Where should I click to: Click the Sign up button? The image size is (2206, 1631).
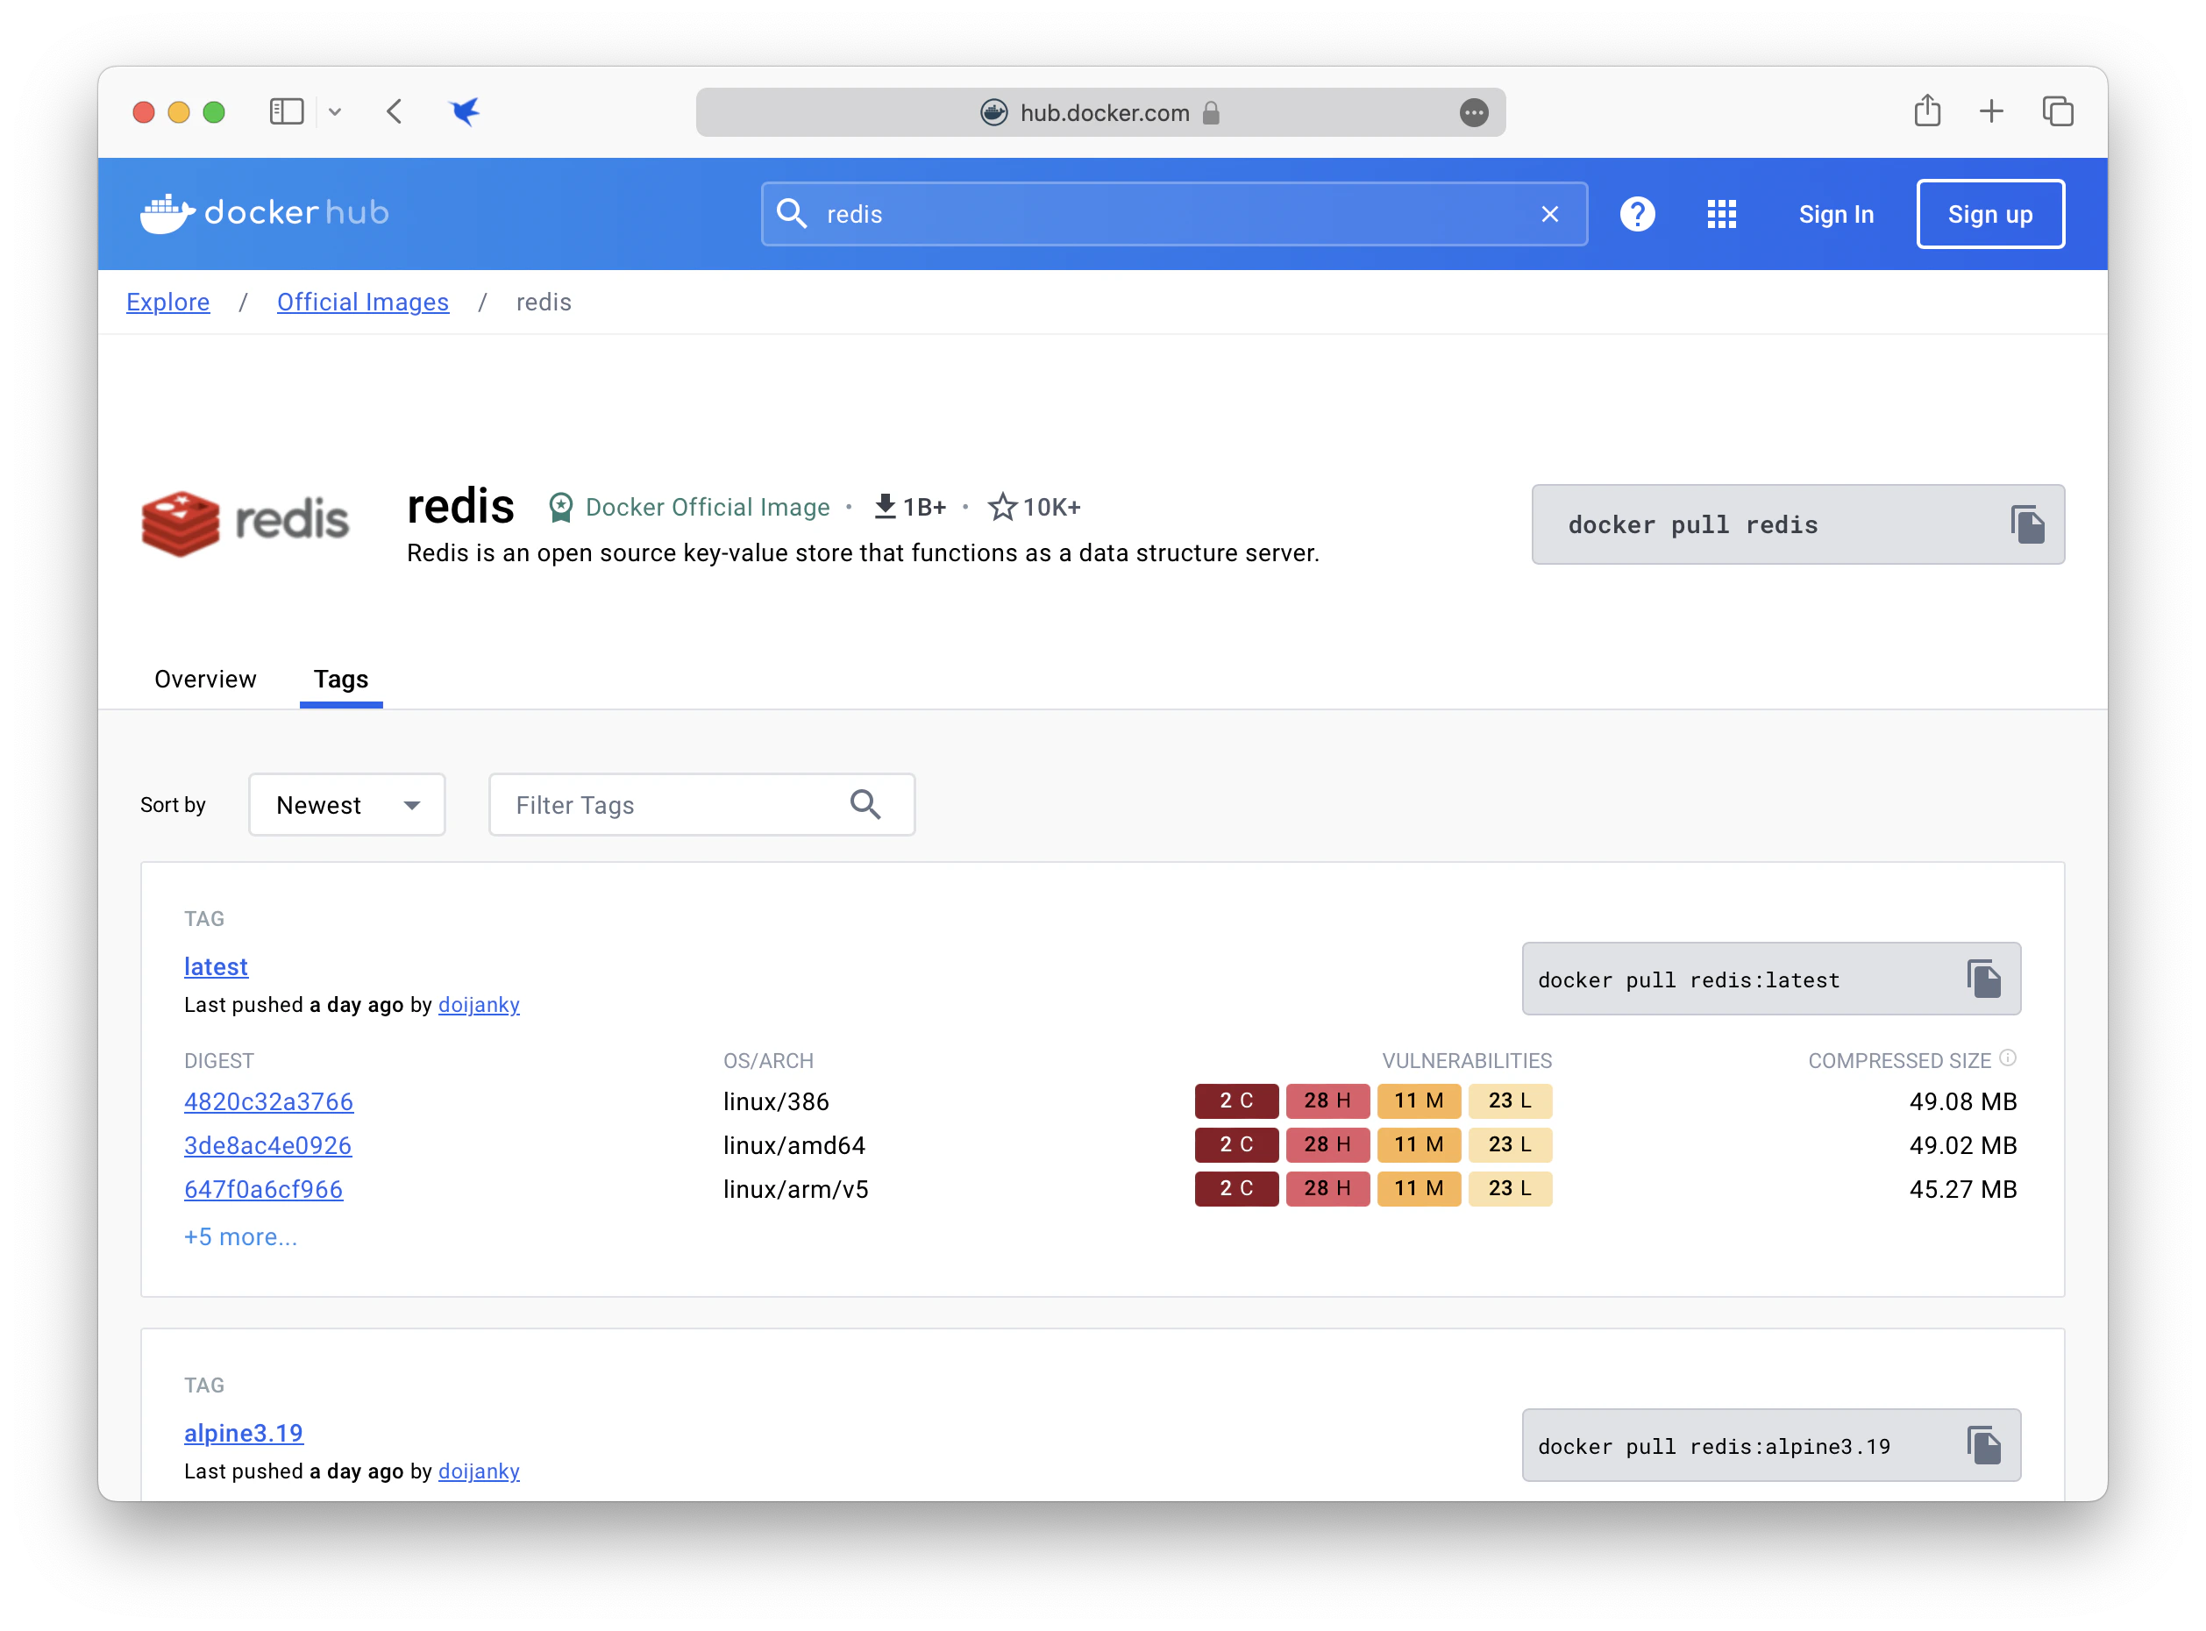(x=1989, y=214)
